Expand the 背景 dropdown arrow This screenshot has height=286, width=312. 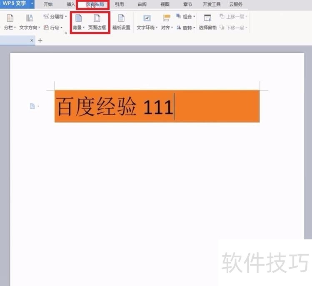pos(84,27)
